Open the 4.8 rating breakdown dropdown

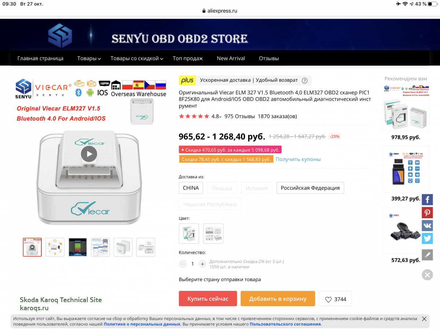pos(216,116)
